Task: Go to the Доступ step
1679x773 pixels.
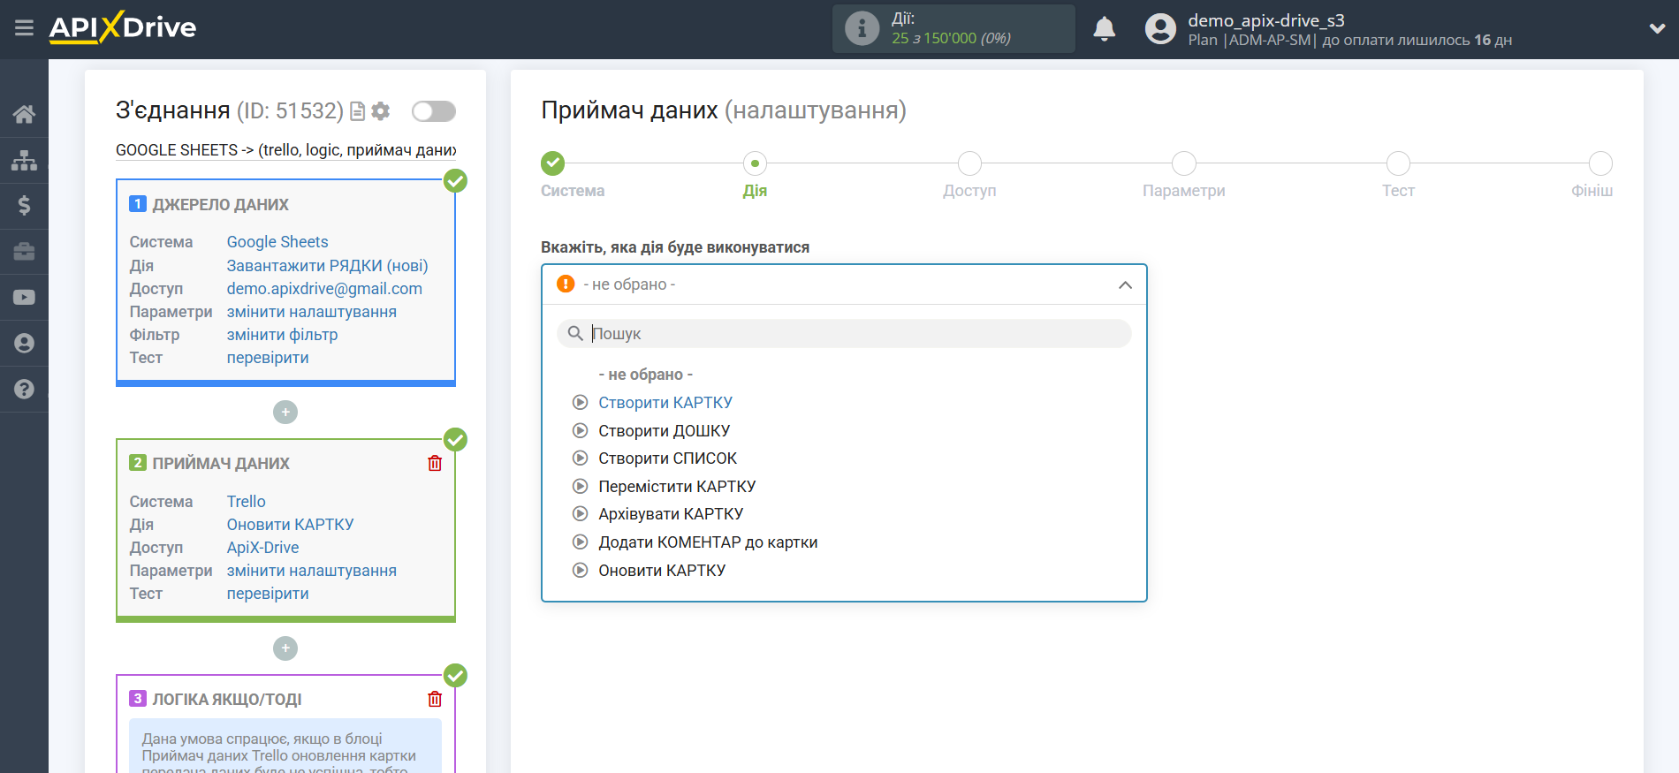Action: tap(969, 163)
